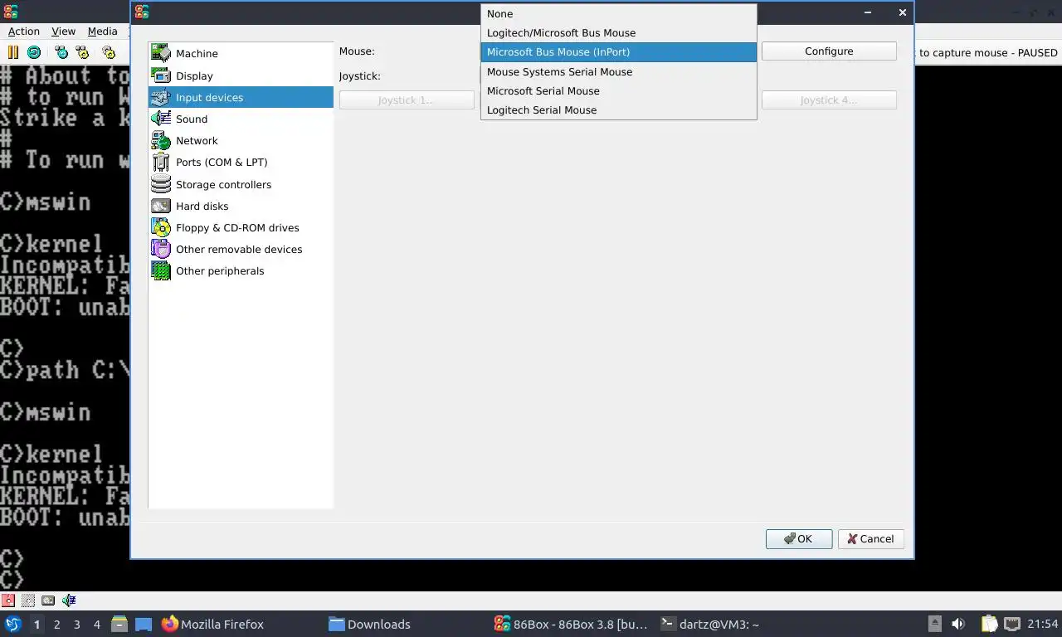Open Hard disks settings
The height and width of the screenshot is (637, 1062).
(x=241, y=206)
